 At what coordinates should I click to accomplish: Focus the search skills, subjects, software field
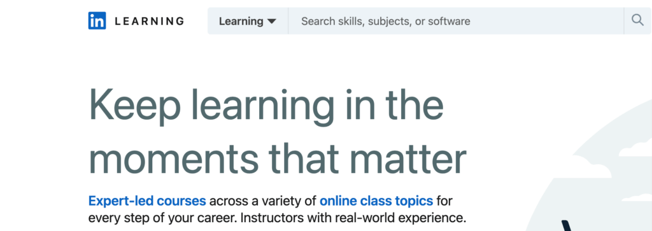point(456,21)
